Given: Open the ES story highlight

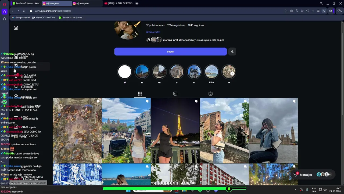Looking at the screenshot, I should pos(142,72).
